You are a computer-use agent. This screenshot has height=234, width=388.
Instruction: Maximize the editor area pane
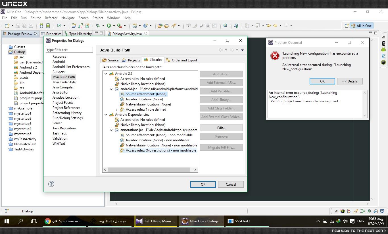(x=376, y=33)
